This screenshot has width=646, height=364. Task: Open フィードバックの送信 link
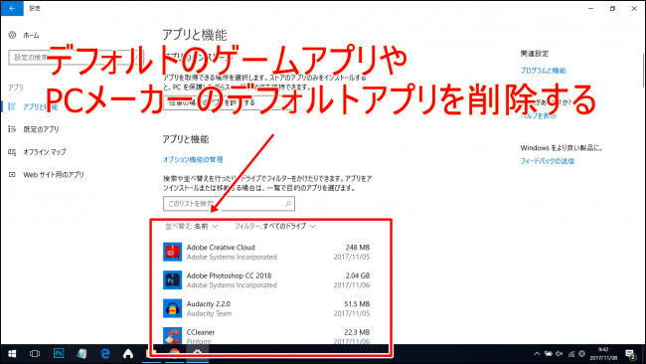click(548, 161)
